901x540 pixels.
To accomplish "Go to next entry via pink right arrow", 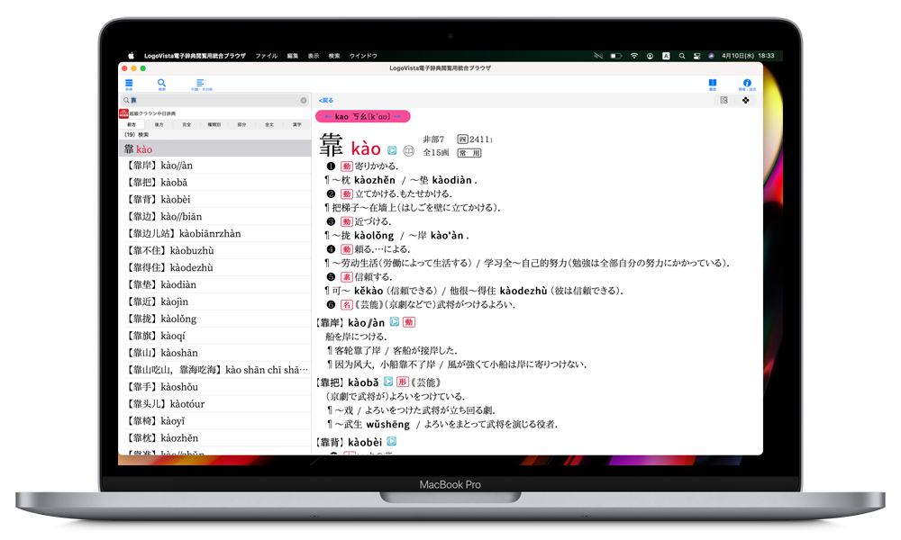I will 397,117.
